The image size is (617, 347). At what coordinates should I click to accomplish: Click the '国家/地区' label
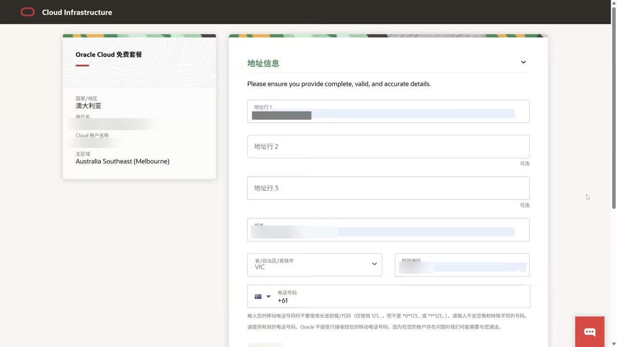pos(86,98)
